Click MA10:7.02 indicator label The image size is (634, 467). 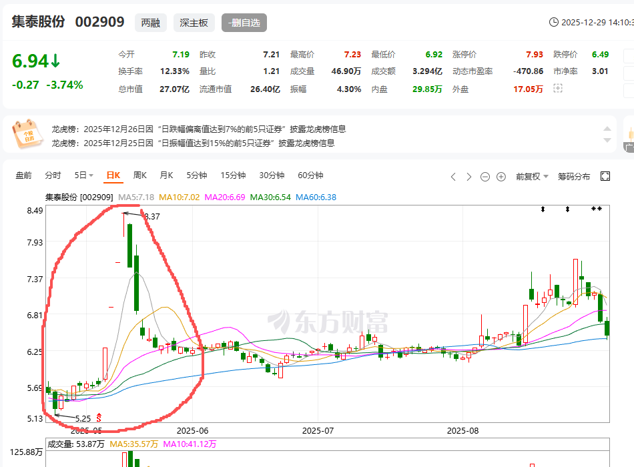179,197
